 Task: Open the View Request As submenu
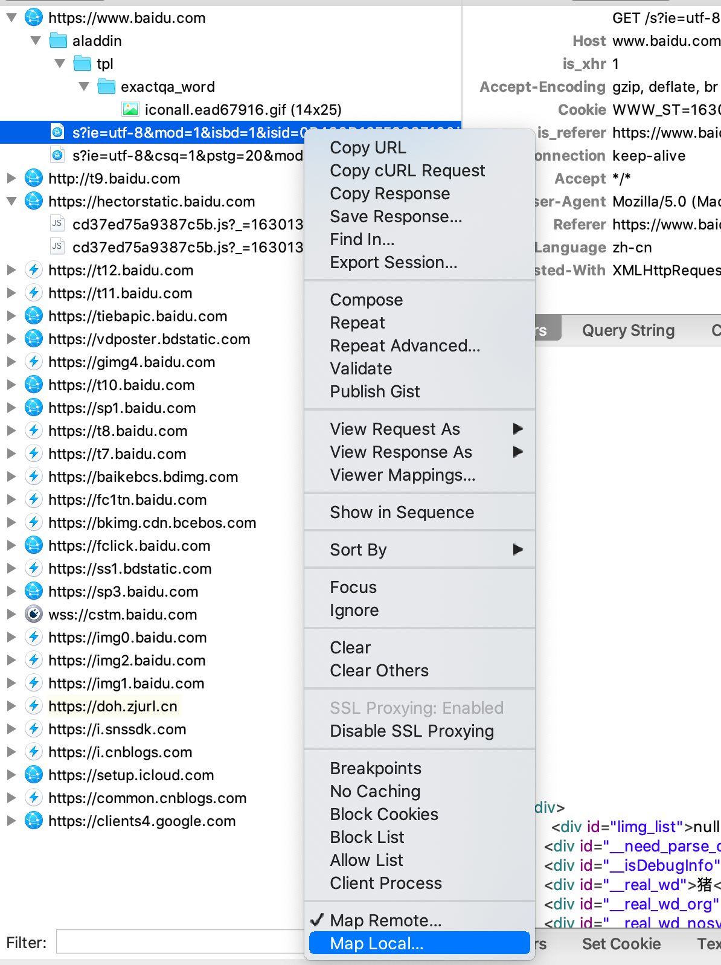click(x=419, y=429)
